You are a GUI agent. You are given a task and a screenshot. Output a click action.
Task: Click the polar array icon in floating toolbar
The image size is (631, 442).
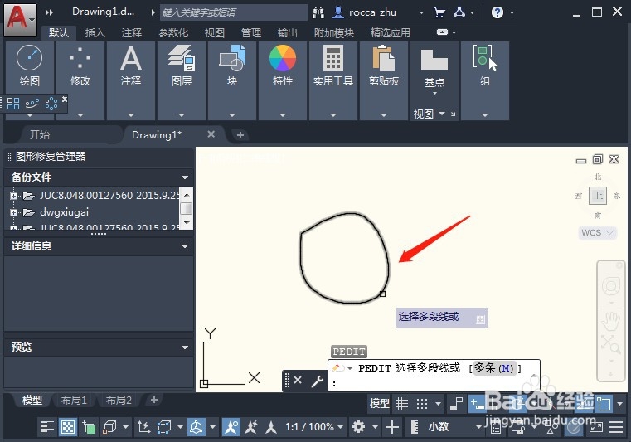point(51,104)
